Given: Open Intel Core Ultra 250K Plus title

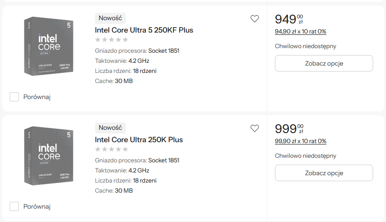Looking at the screenshot, I should (x=139, y=140).
